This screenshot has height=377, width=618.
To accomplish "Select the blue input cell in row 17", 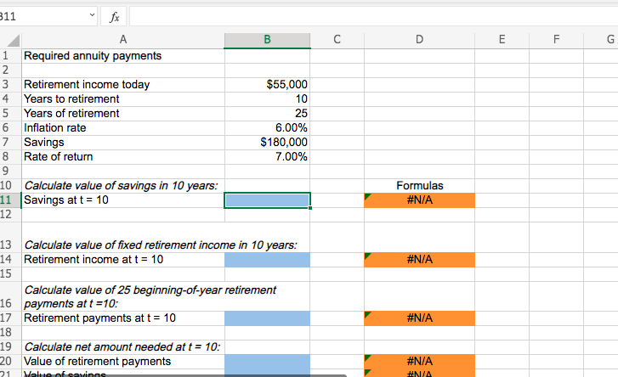I will tap(267, 318).
